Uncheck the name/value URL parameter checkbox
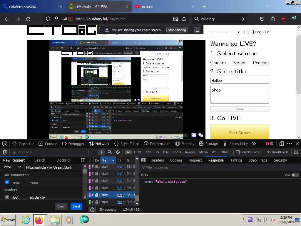 [x=7, y=182]
